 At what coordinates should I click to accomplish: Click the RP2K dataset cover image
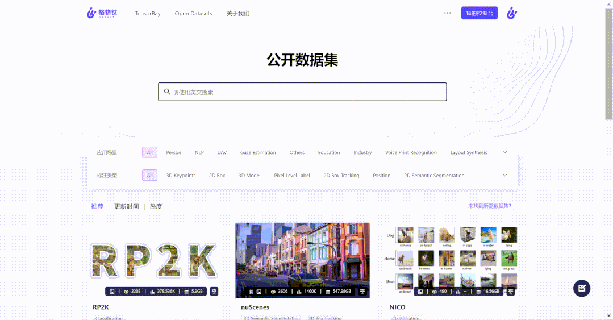point(154,260)
